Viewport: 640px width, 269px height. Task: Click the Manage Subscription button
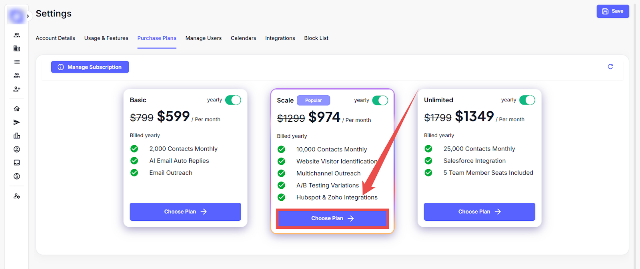click(x=90, y=67)
